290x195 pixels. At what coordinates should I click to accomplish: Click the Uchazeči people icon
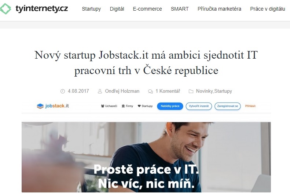(x=103, y=106)
